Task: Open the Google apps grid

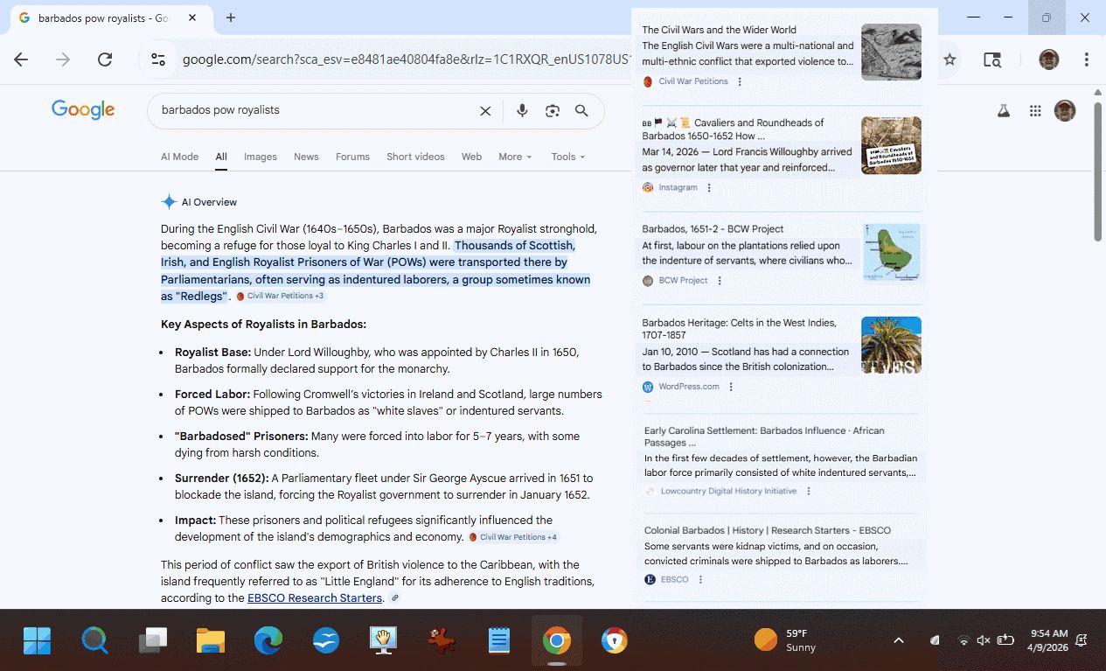Action: click(x=1035, y=111)
